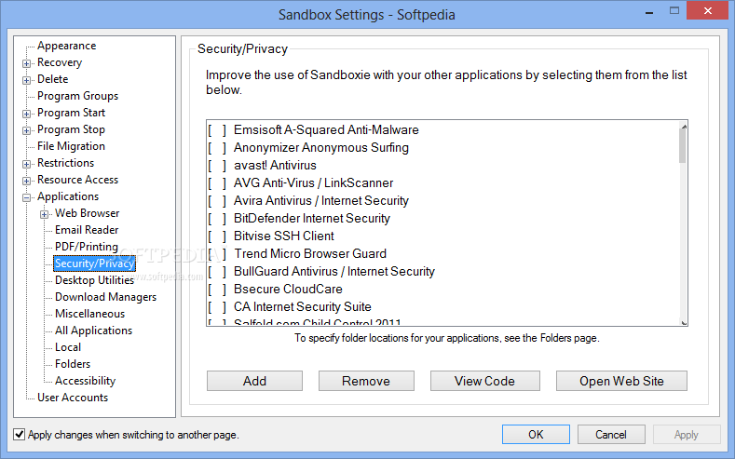Screen dimensions: 735x459
Task: Select the Delete label in tree
Action: coord(52,79)
